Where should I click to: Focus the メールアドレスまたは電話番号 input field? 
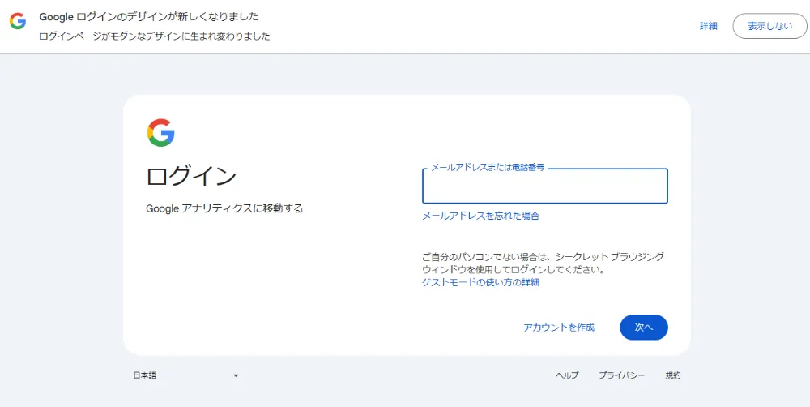tap(545, 186)
